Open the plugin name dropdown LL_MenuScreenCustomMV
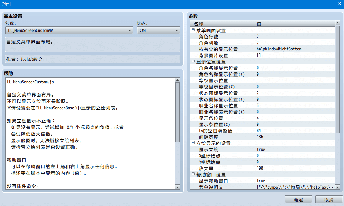344x206 pixels. [x=69, y=30]
